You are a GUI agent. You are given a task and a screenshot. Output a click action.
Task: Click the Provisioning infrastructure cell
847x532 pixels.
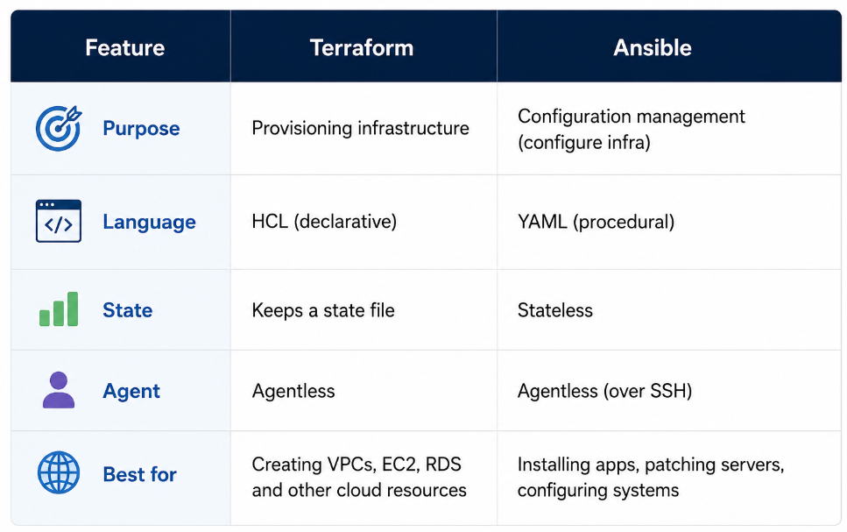click(360, 128)
